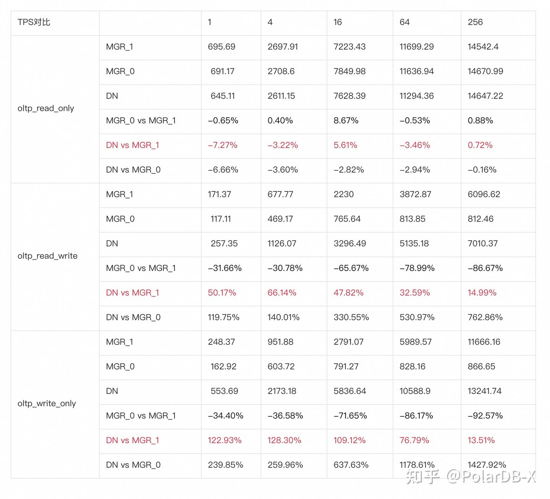Select the oltp_read_write group label
This screenshot has height=499, width=550.
click(47, 256)
